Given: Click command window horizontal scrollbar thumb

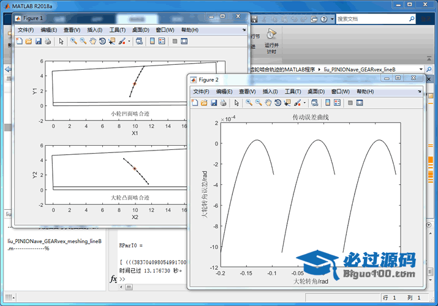Looking at the screenshot, I should [129, 287].
